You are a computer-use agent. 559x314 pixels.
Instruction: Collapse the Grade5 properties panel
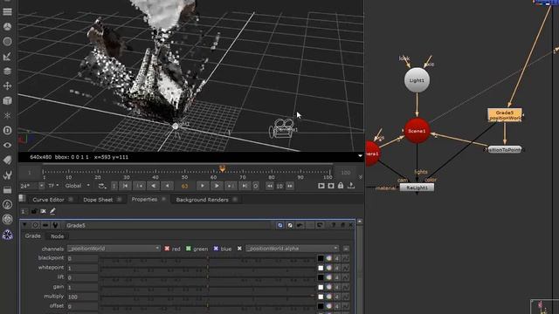tap(24, 225)
